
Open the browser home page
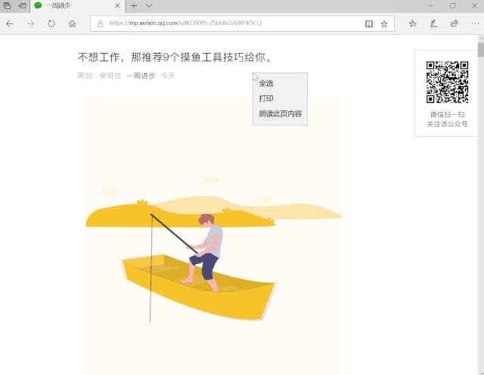point(73,23)
